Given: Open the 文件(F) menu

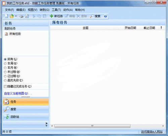Looking at the screenshot, I should [x=9, y=10].
